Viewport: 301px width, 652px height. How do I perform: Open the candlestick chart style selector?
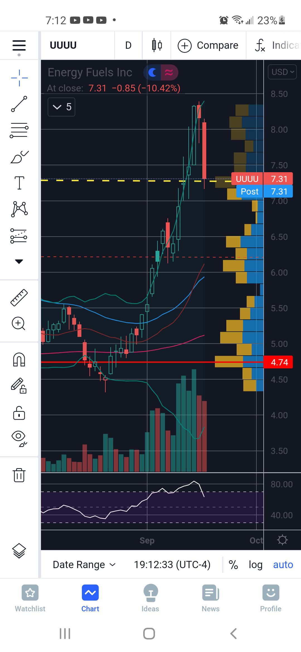coord(157,45)
